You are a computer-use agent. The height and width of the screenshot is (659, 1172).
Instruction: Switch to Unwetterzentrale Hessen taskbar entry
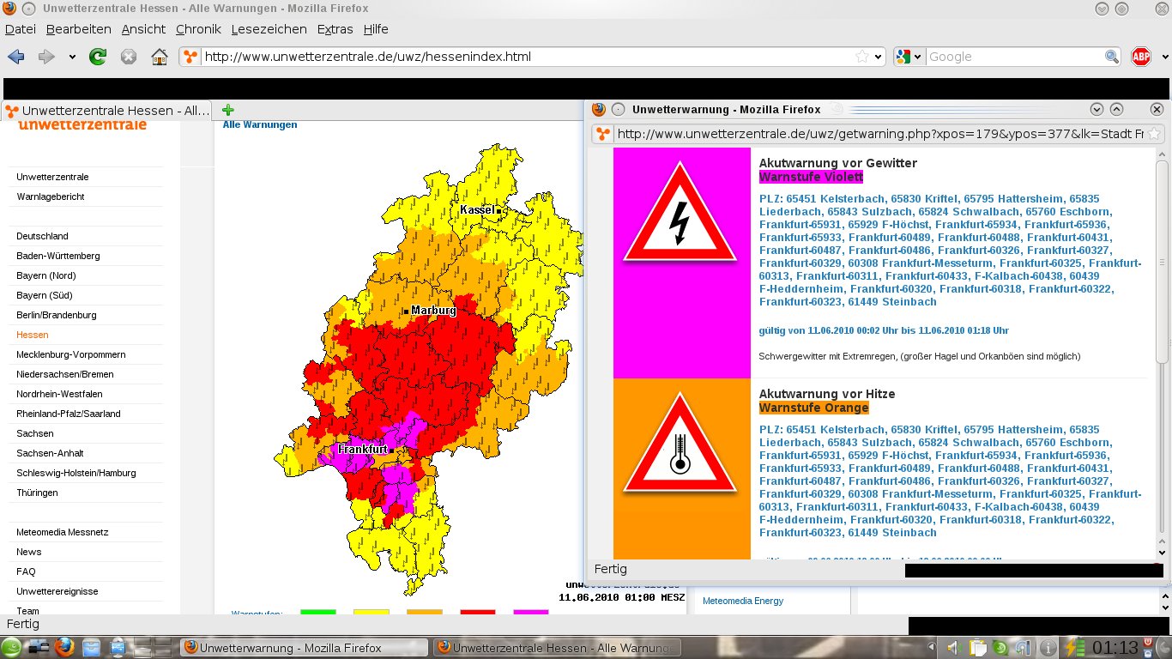tap(556, 648)
